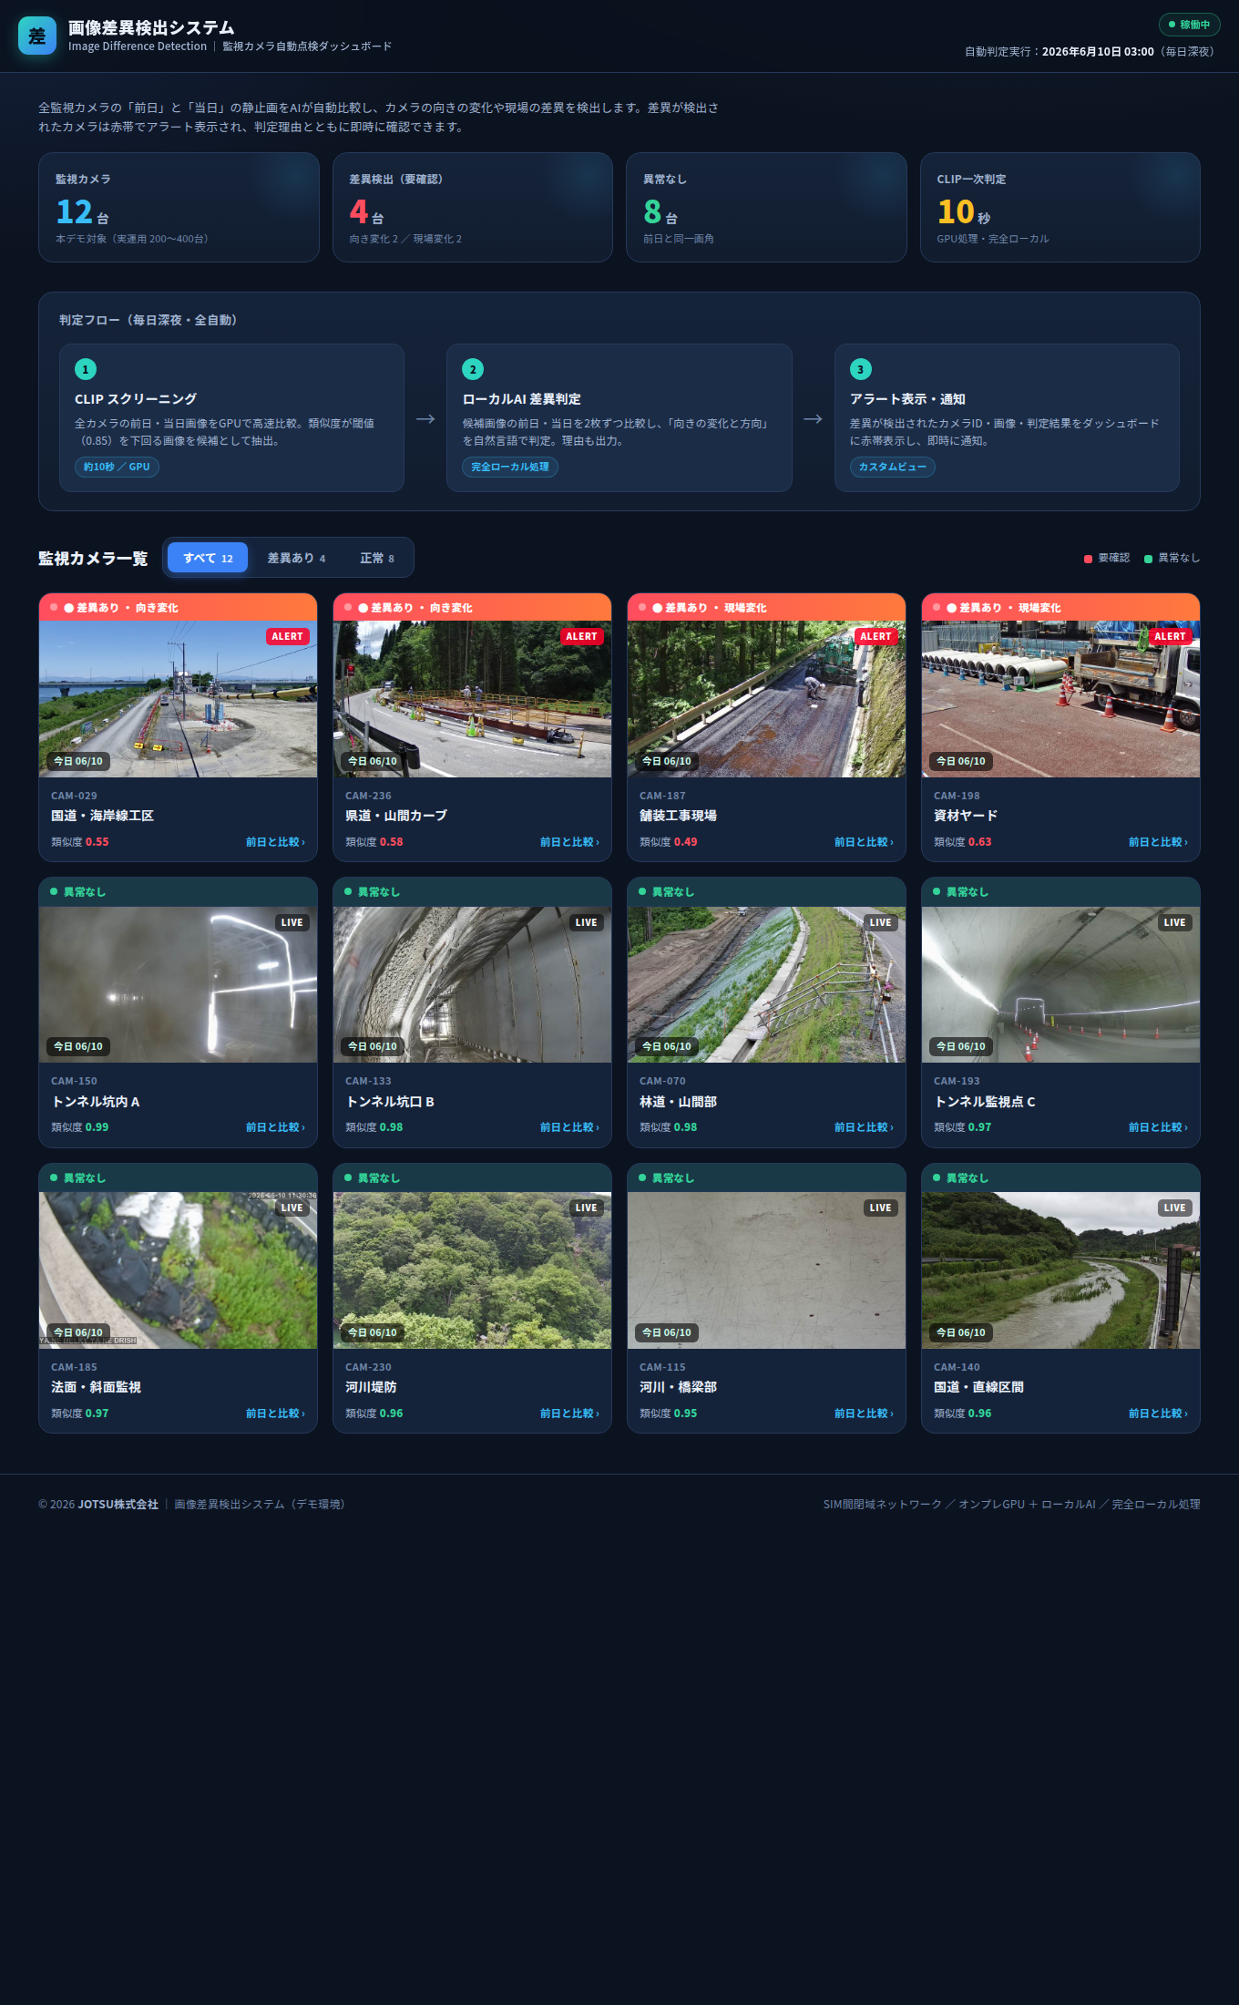Open the 舗装工事現場 camera thumbnail
1239x2005 pixels.
point(766,699)
